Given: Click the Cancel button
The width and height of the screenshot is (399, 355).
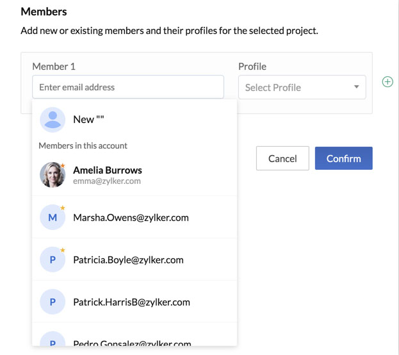Looking at the screenshot, I should pos(282,158).
